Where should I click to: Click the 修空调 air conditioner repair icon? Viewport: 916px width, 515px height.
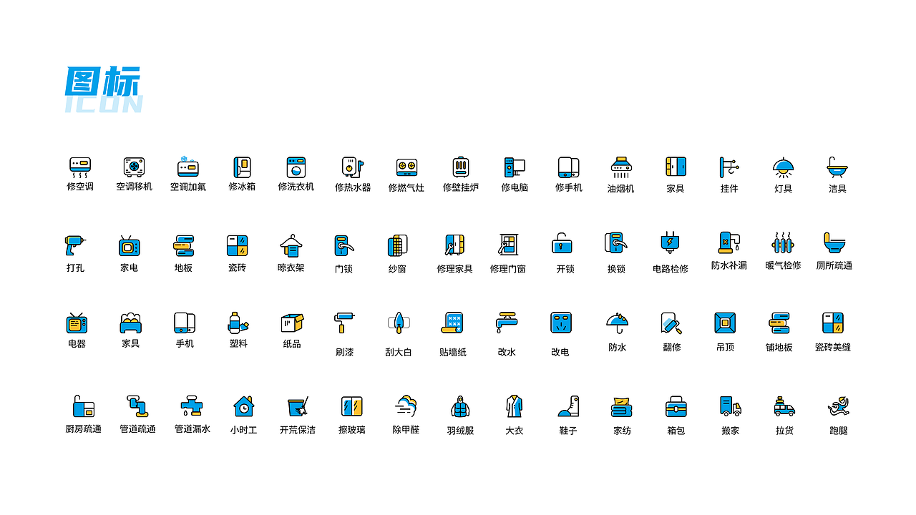point(80,167)
